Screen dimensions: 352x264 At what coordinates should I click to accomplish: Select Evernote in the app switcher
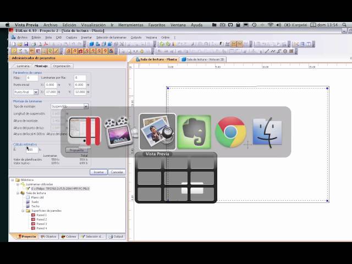[194, 132]
